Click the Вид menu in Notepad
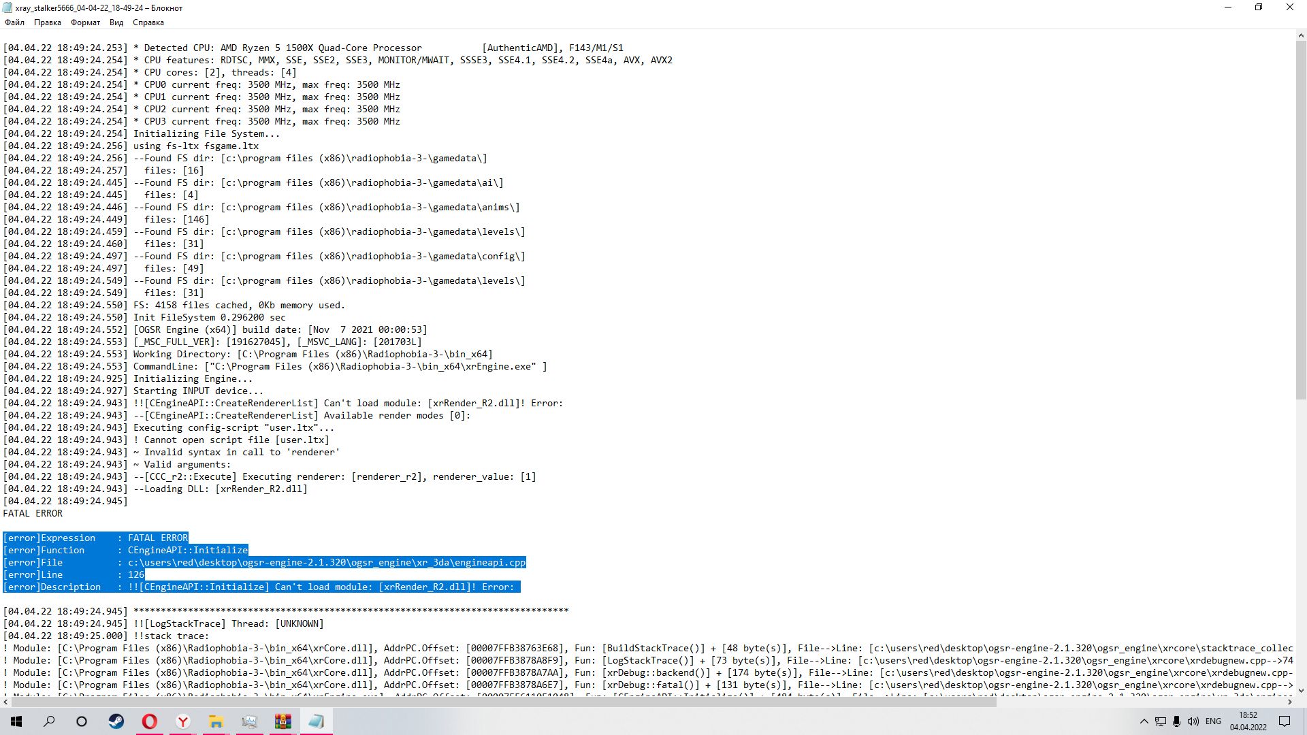The height and width of the screenshot is (735, 1307). [x=118, y=22]
